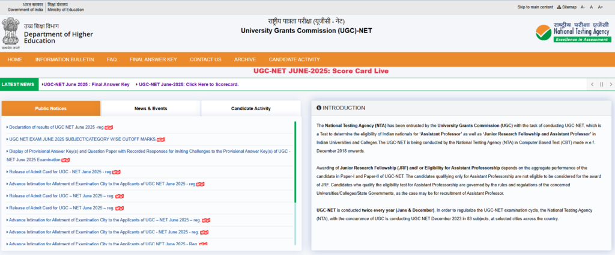Open INFORMATION BULLETIN menu
Screen dimensions: 615x255
pyautogui.click(x=64, y=60)
